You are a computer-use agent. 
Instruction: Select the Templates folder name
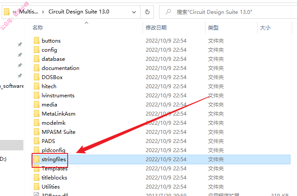tap(55, 169)
